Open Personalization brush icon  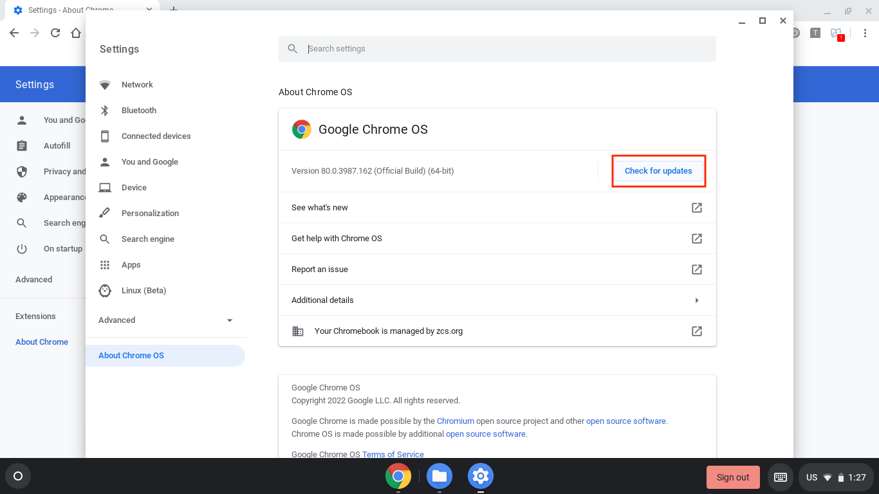click(x=105, y=214)
